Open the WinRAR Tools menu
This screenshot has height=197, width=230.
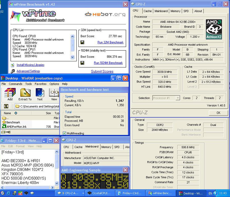28,84
